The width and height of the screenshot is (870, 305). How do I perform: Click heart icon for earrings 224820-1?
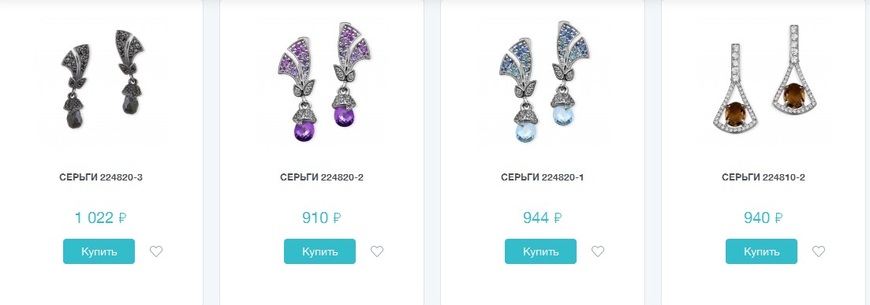pyautogui.click(x=598, y=251)
